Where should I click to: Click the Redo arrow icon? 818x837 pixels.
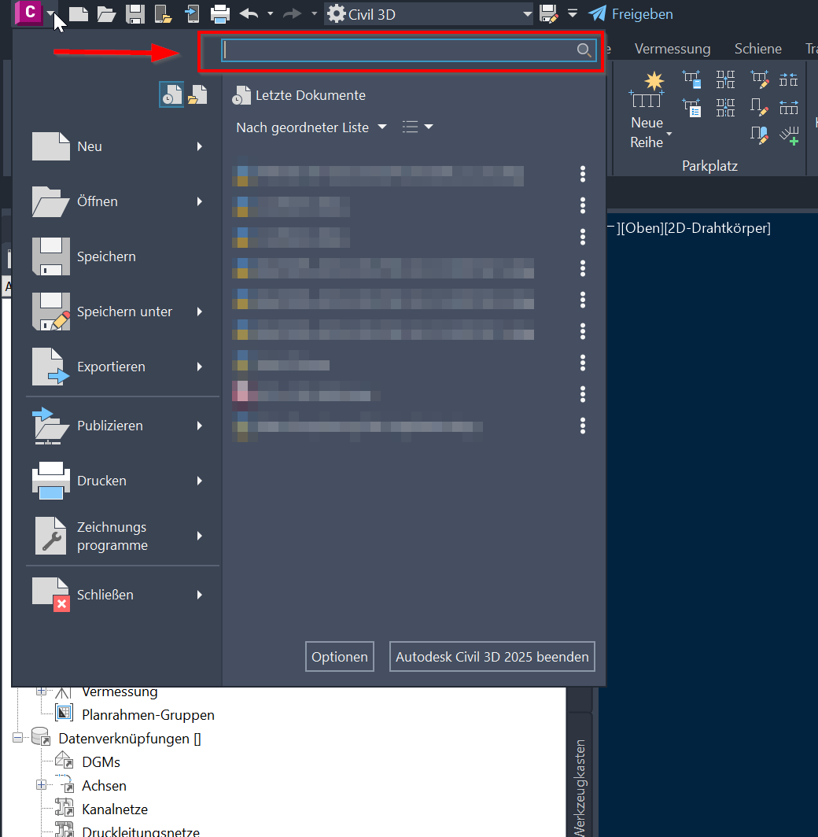click(293, 14)
